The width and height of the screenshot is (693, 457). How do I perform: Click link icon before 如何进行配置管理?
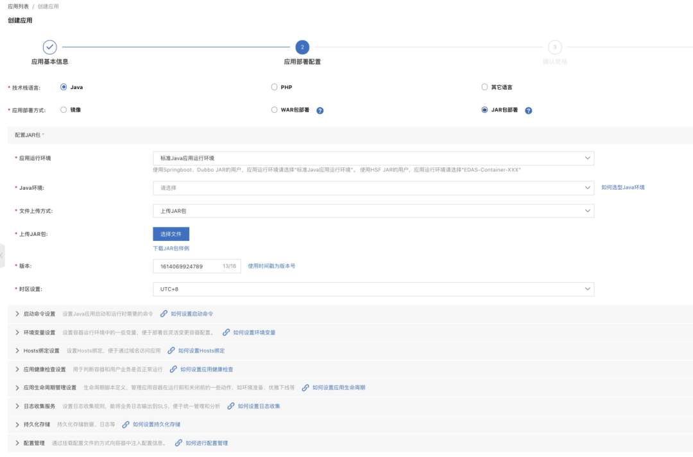point(178,443)
